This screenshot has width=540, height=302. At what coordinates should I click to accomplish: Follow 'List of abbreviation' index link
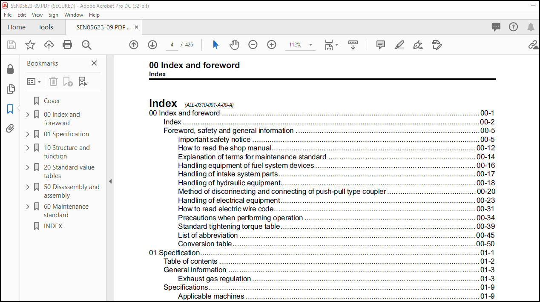tap(208, 235)
